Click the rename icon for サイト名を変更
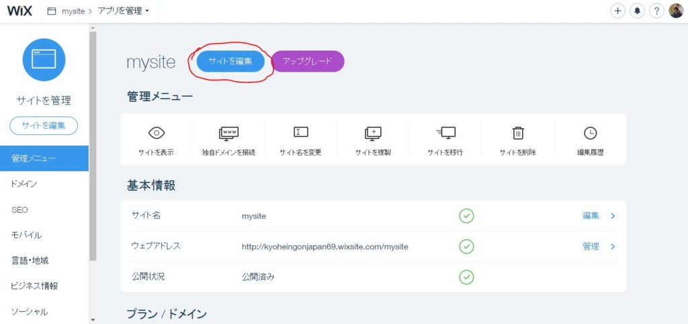This screenshot has width=688, height=324. click(x=300, y=131)
